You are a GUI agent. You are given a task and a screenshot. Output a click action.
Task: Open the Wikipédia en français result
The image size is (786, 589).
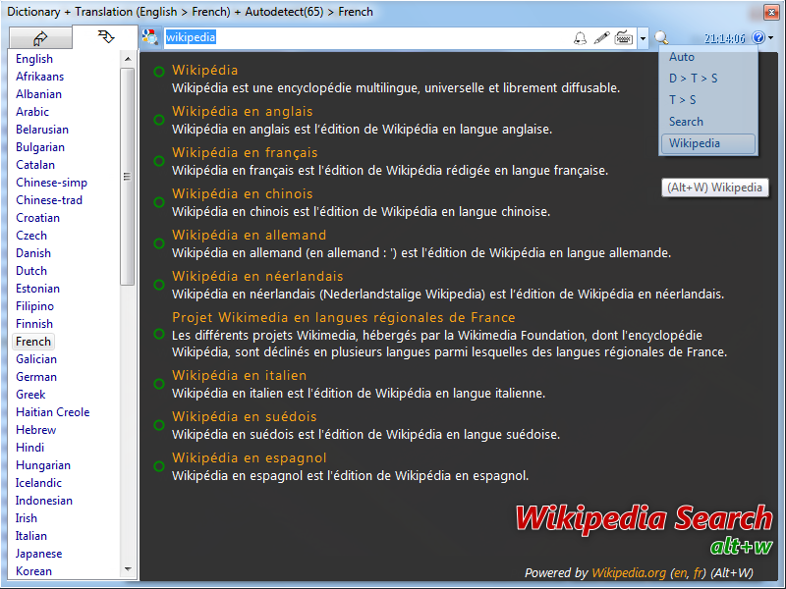[x=245, y=152]
